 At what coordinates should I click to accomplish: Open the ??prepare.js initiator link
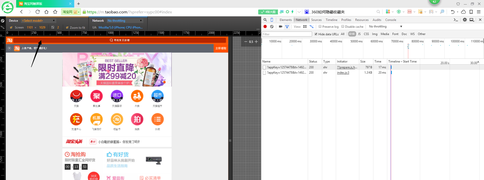(347, 67)
